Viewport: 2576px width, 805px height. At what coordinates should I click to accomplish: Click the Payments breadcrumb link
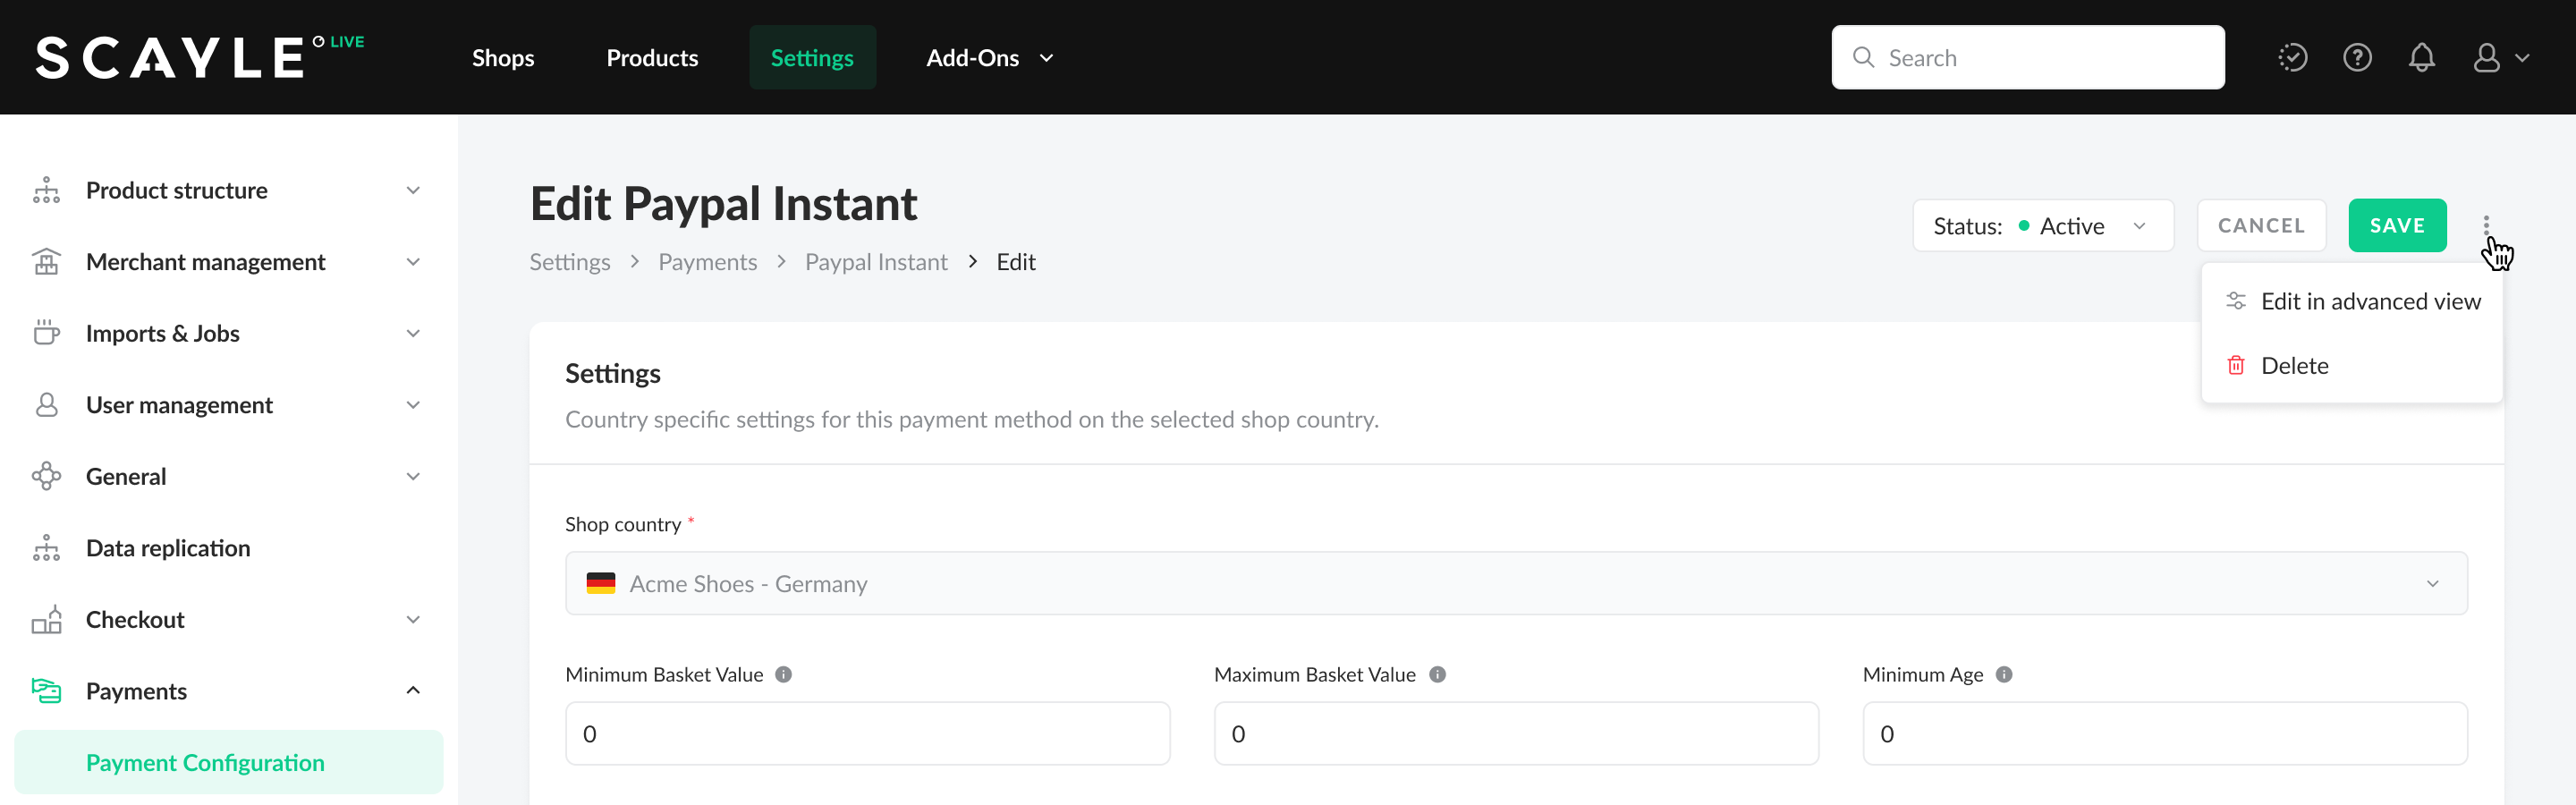coord(707,262)
